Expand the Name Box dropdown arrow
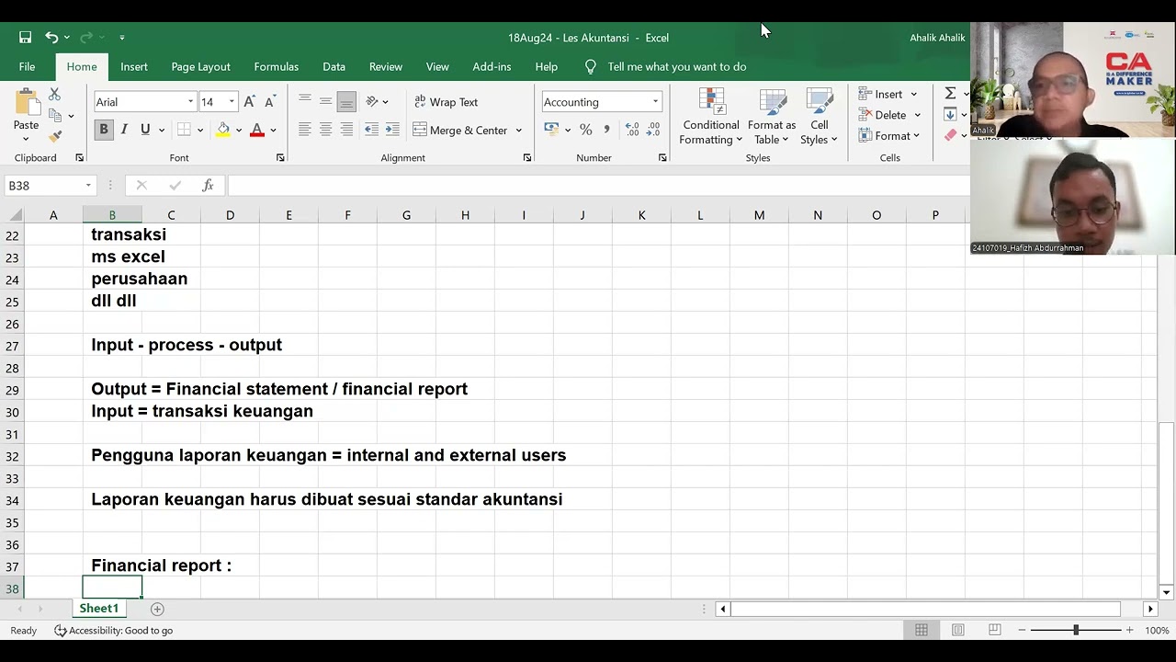1176x662 pixels. 88,186
